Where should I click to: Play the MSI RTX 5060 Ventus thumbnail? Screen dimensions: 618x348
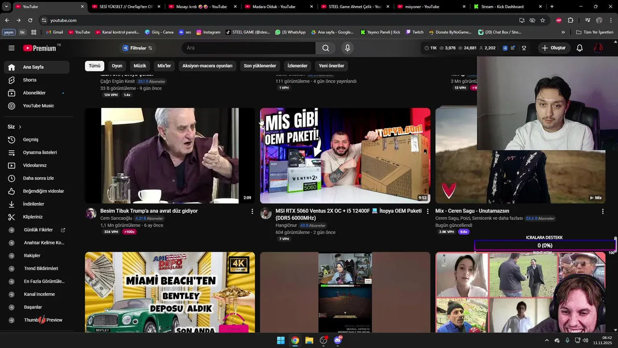click(345, 156)
